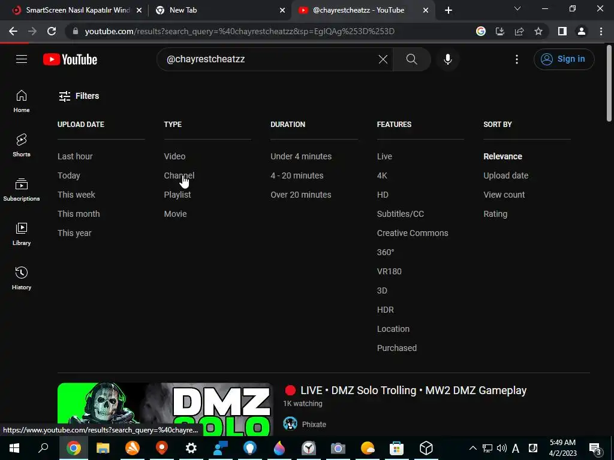Open Home in the sidebar
This screenshot has height=460, width=614.
click(x=22, y=101)
